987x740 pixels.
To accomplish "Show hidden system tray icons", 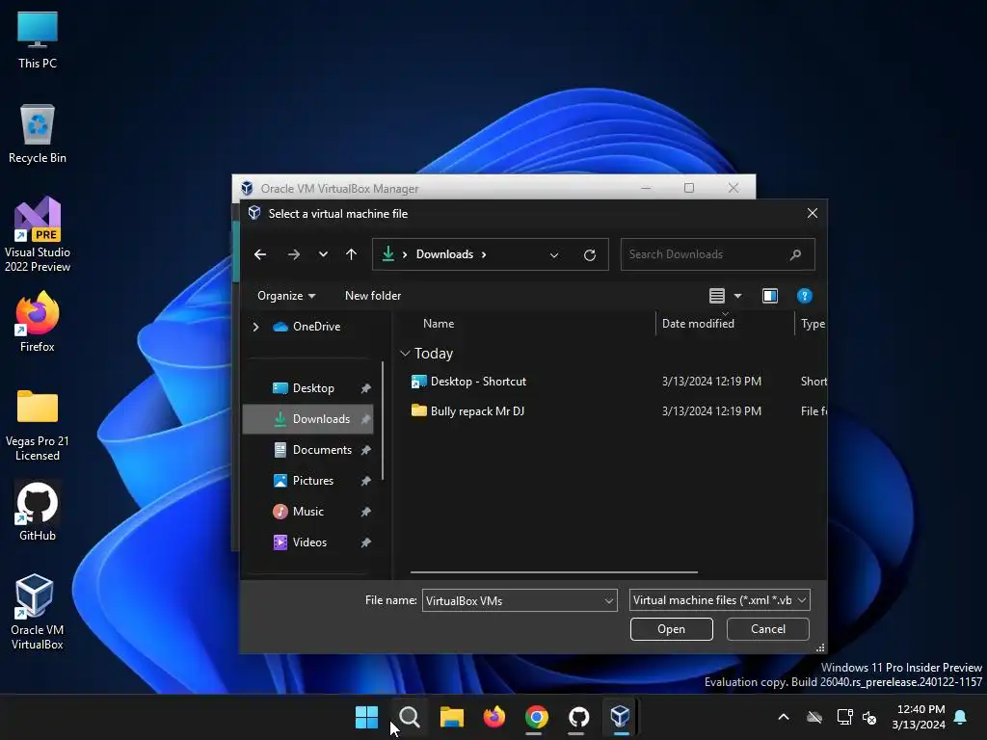I will tap(784, 717).
